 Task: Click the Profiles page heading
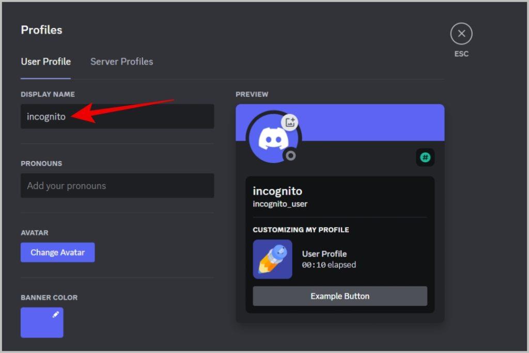tap(41, 30)
